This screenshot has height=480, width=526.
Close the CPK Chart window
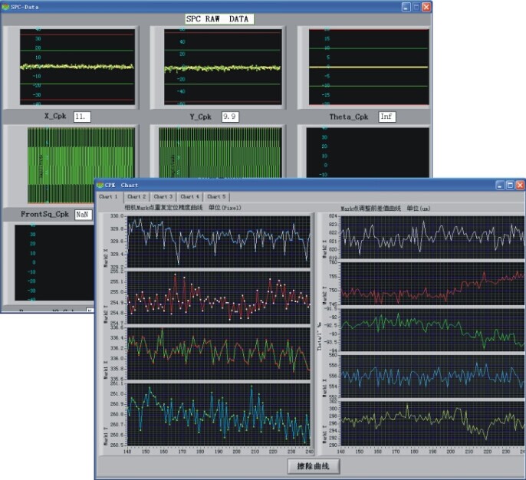pyautogui.click(x=520, y=186)
